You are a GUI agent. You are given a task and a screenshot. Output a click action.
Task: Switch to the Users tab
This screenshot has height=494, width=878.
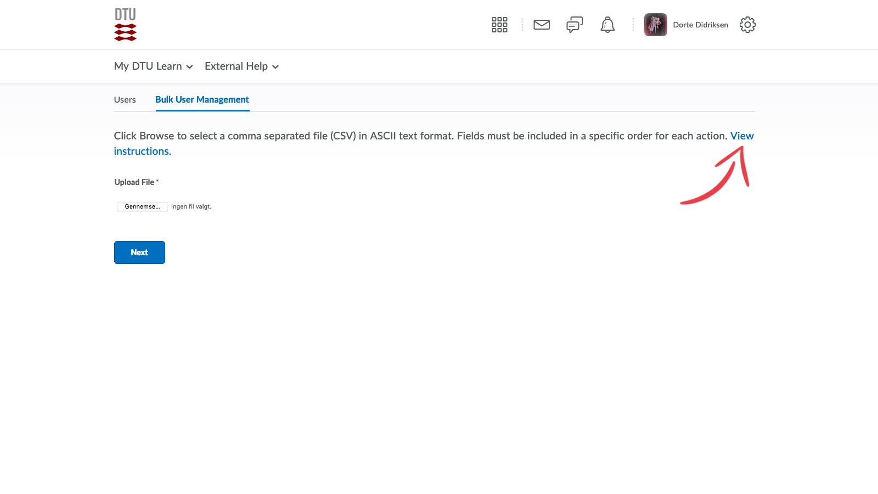(125, 100)
